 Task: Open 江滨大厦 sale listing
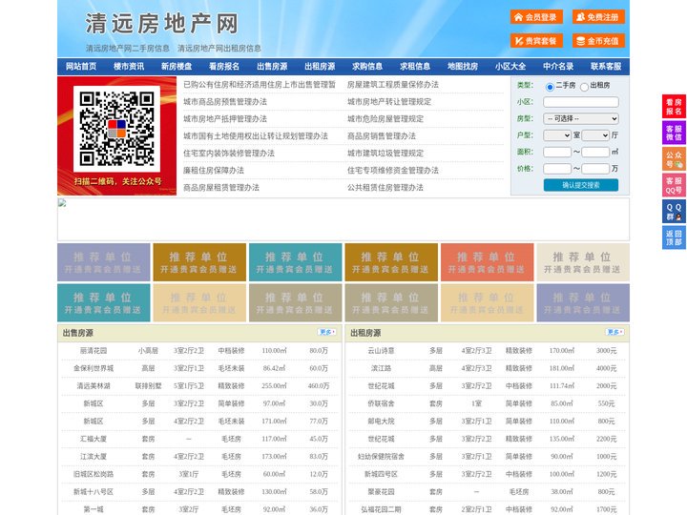coord(94,456)
